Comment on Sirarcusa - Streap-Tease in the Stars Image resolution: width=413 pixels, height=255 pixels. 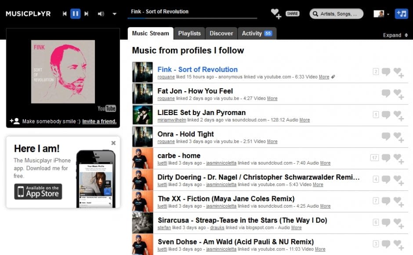(x=386, y=223)
